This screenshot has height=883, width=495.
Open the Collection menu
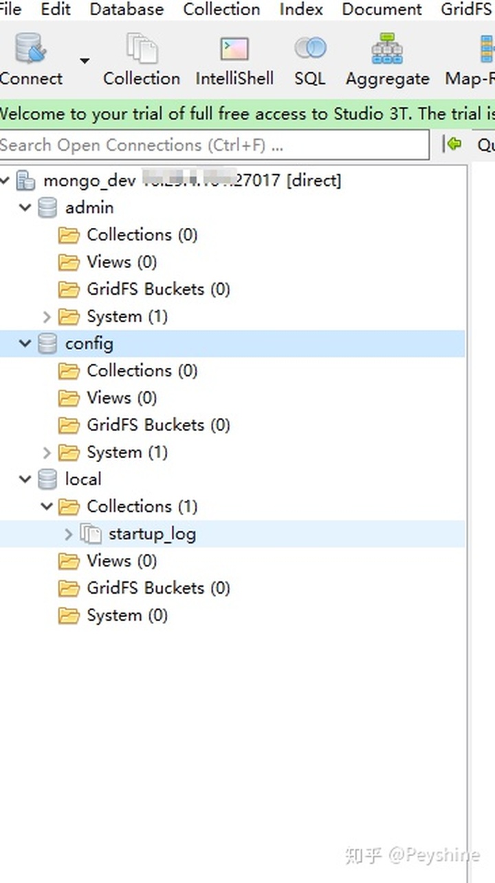(x=221, y=10)
